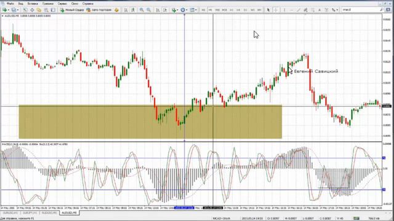Open the chart templates dropdown
The width and height of the screenshot is (394, 221).
click(193, 10)
